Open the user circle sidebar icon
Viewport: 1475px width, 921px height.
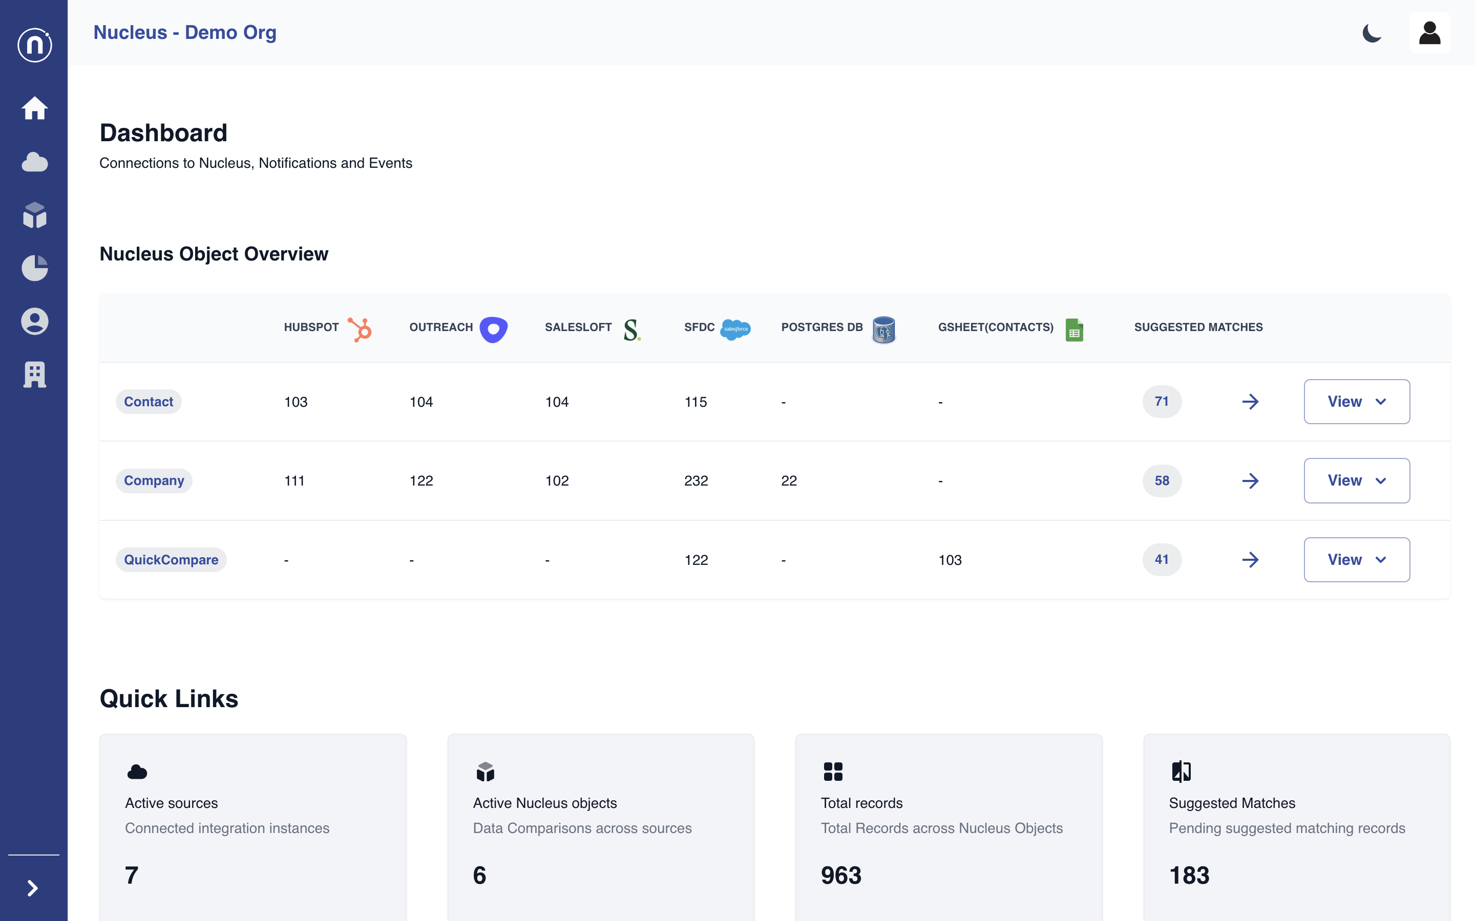35,321
